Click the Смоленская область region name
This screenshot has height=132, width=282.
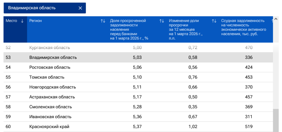point(51,107)
